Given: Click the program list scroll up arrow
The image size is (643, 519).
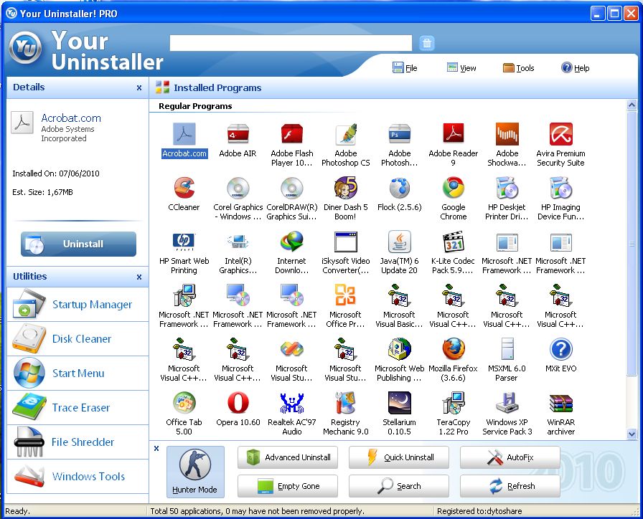Looking at the screenshot, I should 632,105.
